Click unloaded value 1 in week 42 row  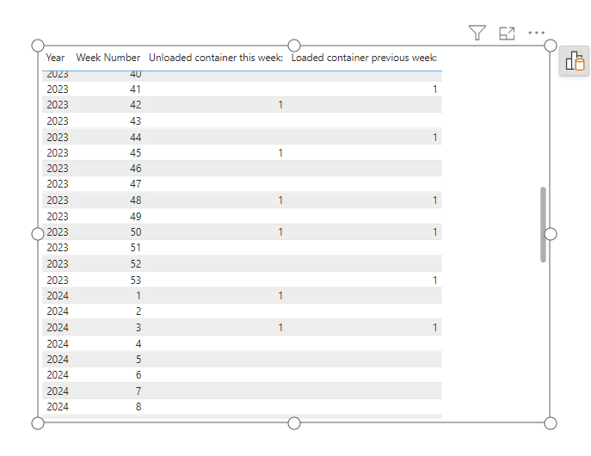coord(280,105)
